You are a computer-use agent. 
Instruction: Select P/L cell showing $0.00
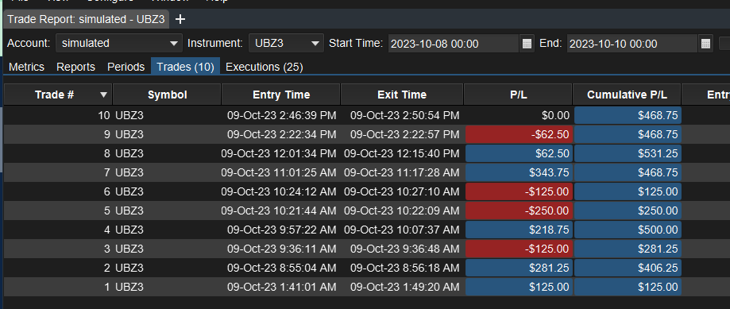[519, 115]
